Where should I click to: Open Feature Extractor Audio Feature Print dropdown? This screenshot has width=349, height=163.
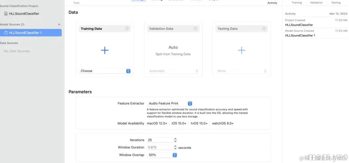[170, 103]
